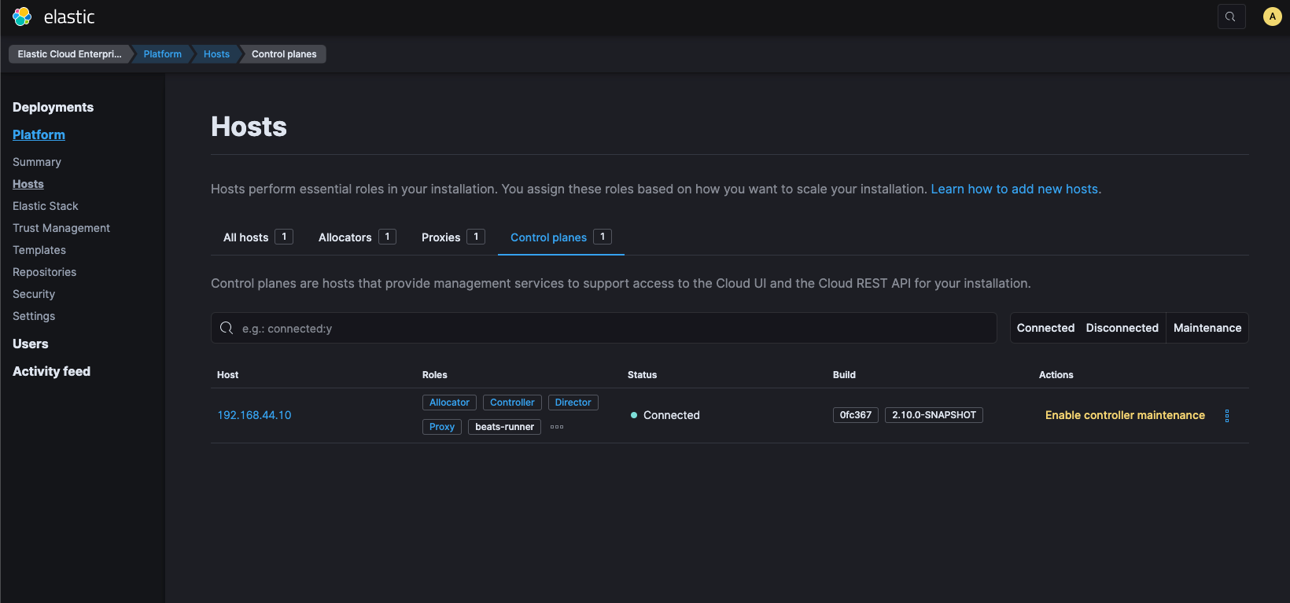Click the Status column header
The image size is (1290, 603).
[642, 375]
